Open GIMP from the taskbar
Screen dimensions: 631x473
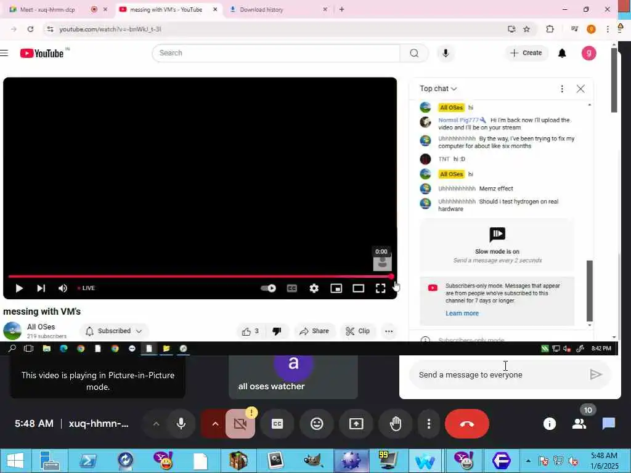(314, 461)
